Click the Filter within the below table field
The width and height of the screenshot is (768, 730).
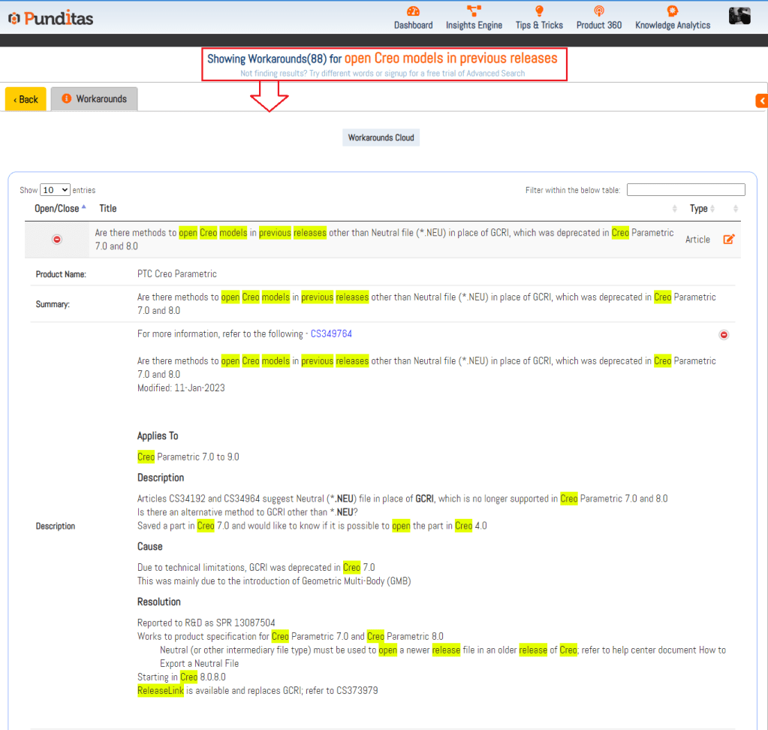coord(685,190)
